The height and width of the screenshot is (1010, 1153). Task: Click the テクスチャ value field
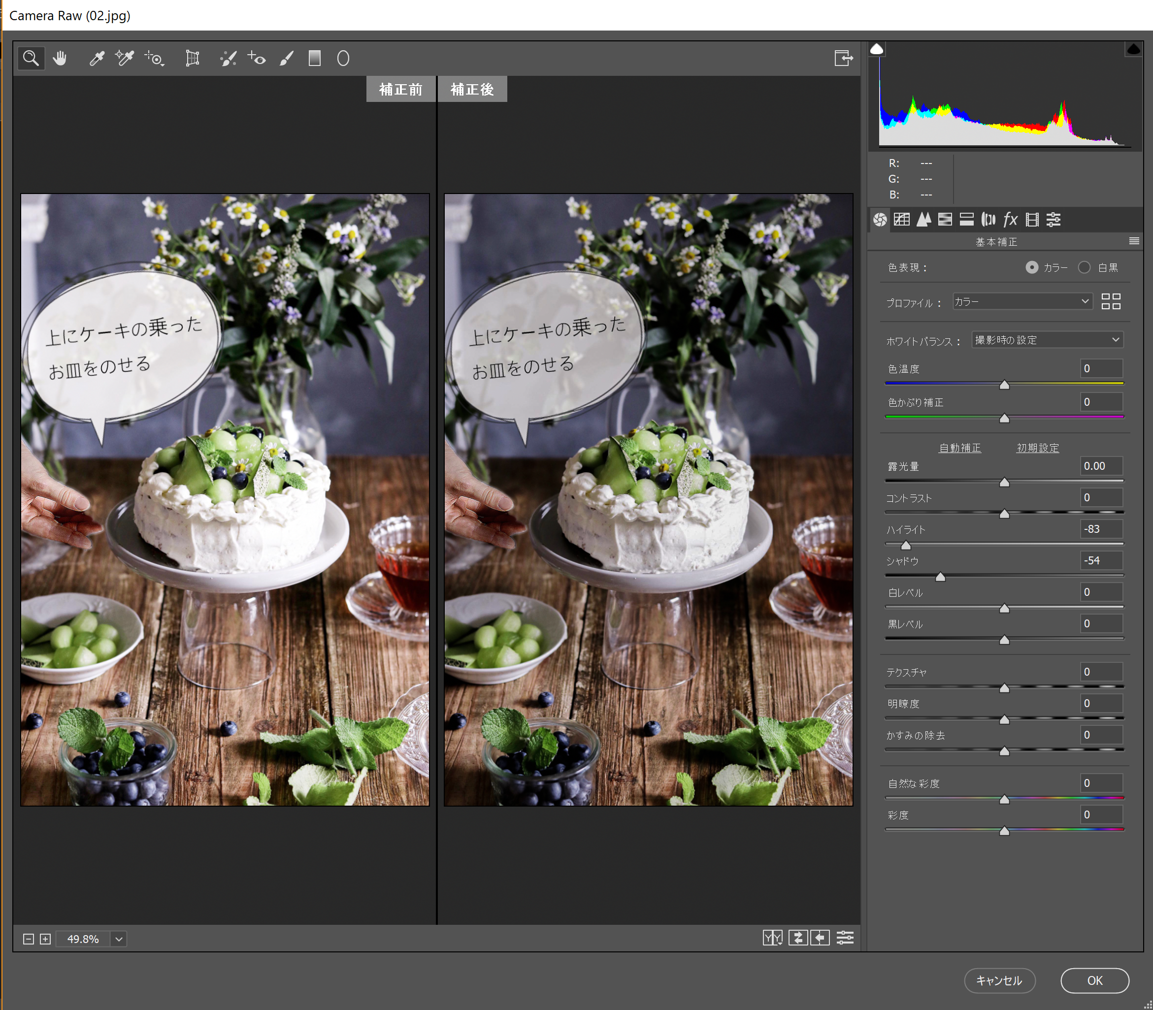(x=1101, y=672)
